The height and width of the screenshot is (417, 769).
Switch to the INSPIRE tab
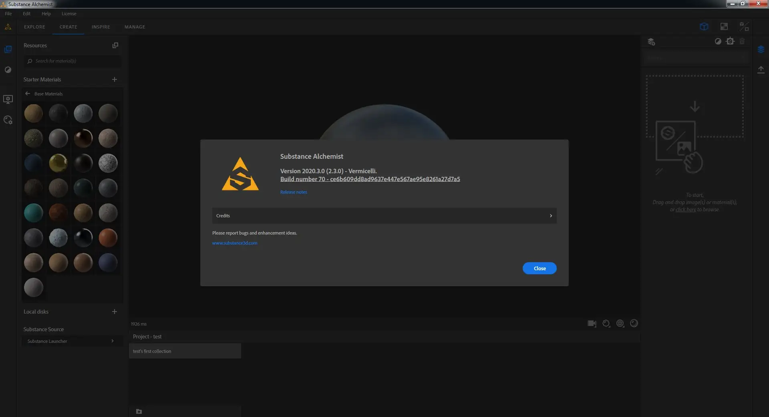[x=101, y=27]
